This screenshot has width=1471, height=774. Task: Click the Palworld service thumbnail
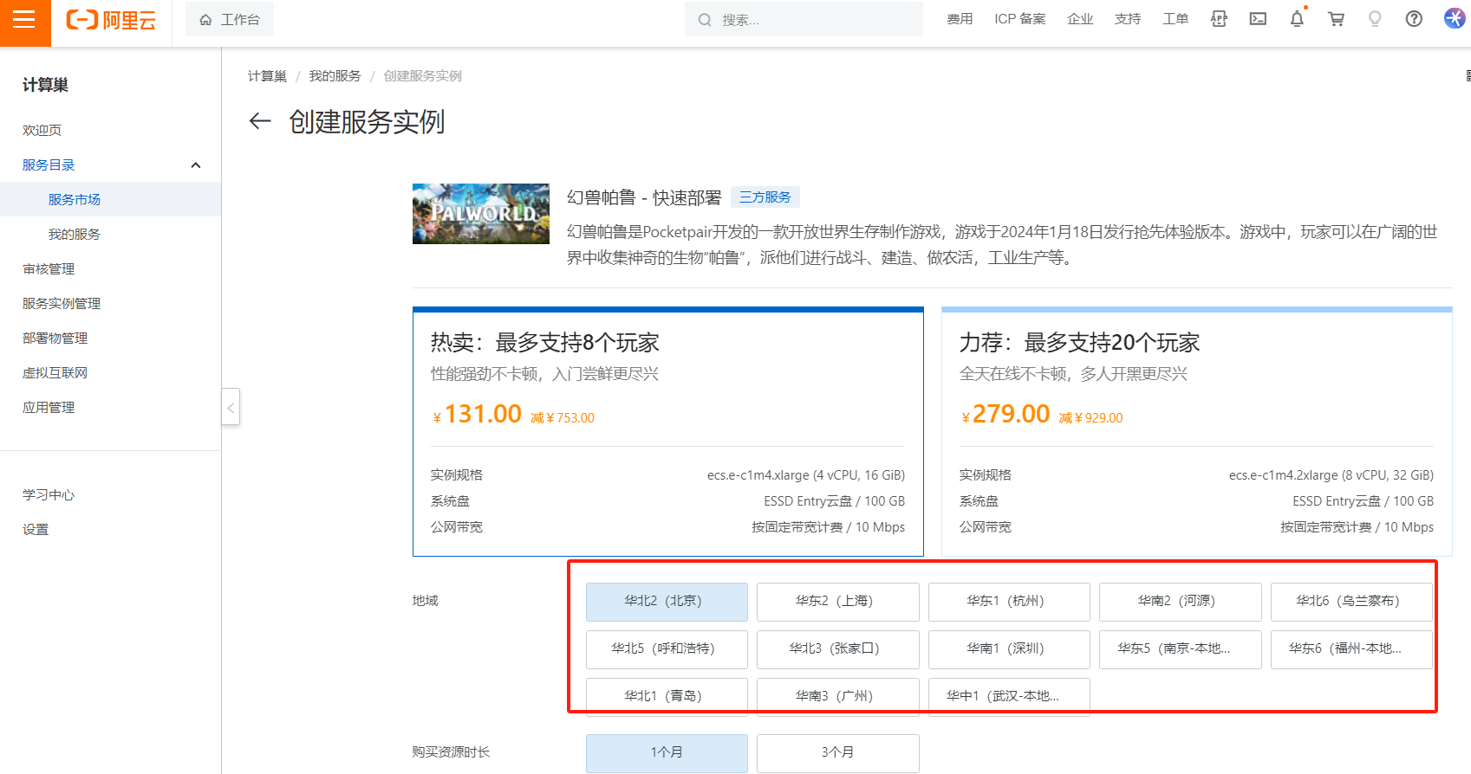(x=481, y=214)
